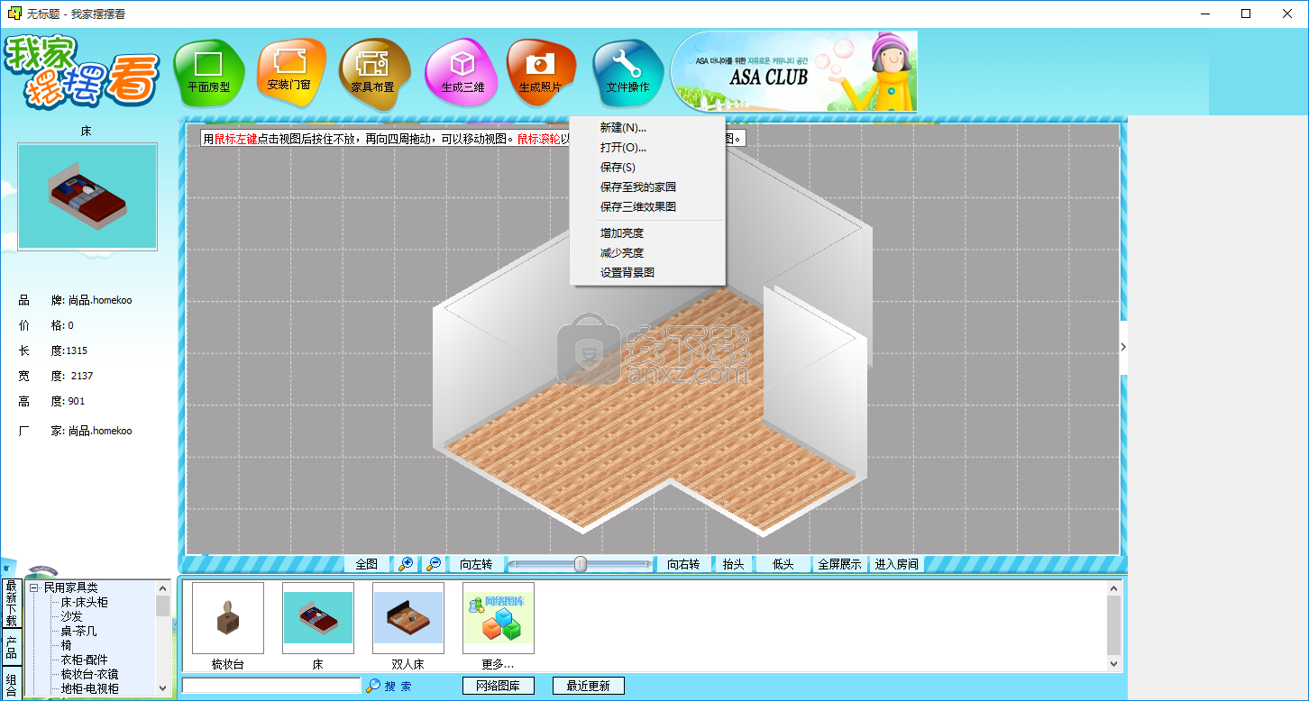Select 地柜-电视柜 in the furniture tree
Image resolution: width=1309 pixels, height=701 pixels.
pos(89,688)
